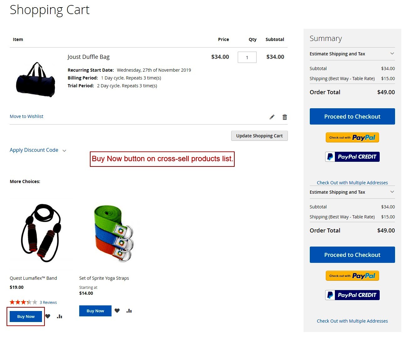Click wishlist heart icon for Sprite Yoga Straps
This screenshot has height=337, width=411.
tap(117, 311)
